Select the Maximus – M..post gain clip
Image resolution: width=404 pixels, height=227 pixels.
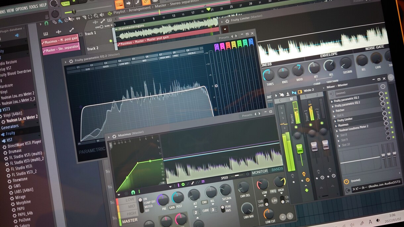(x=60, y=40)
